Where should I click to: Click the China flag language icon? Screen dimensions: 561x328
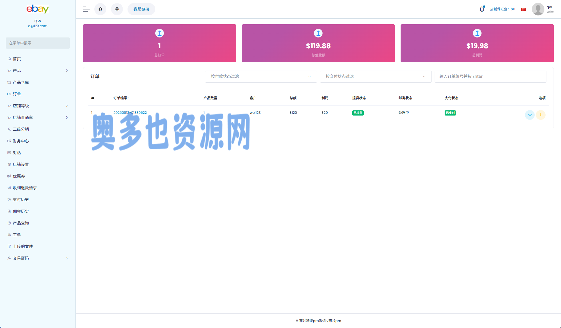(524, 9)
